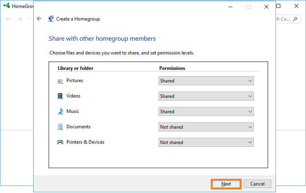Screen dimensions: 306x193
Task: Click the Create a Homegroup wizard icon
Action: [51, 19]
